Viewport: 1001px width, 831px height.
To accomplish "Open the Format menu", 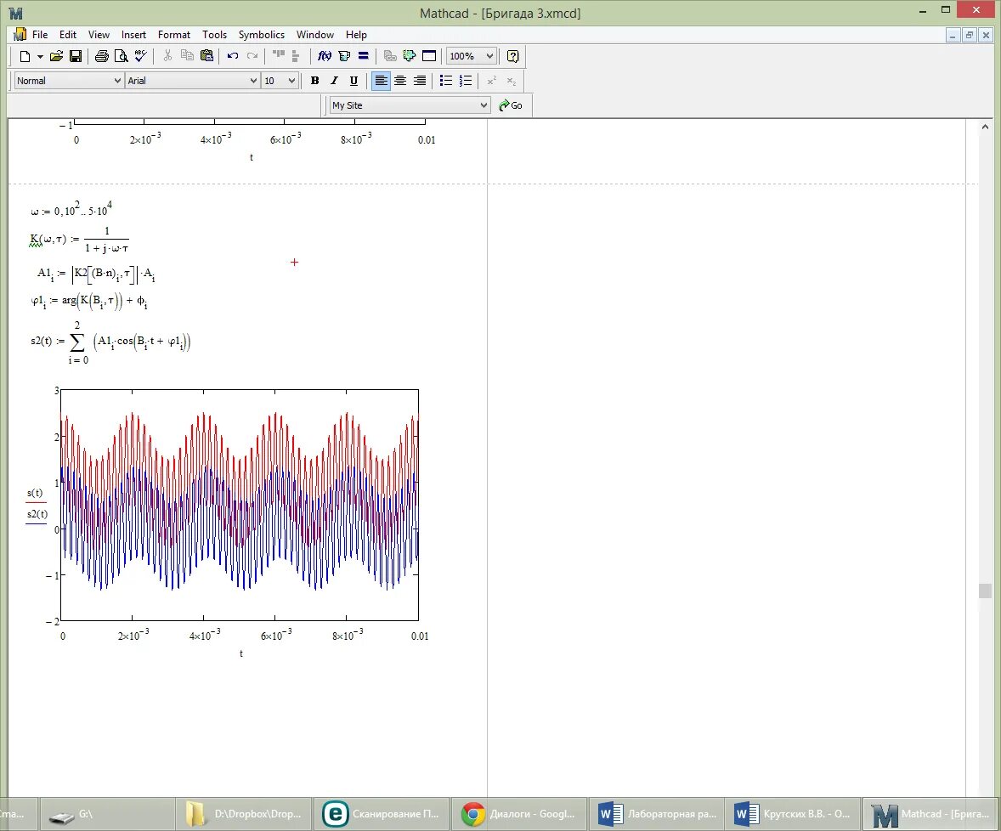I will (x=174, y=35).
